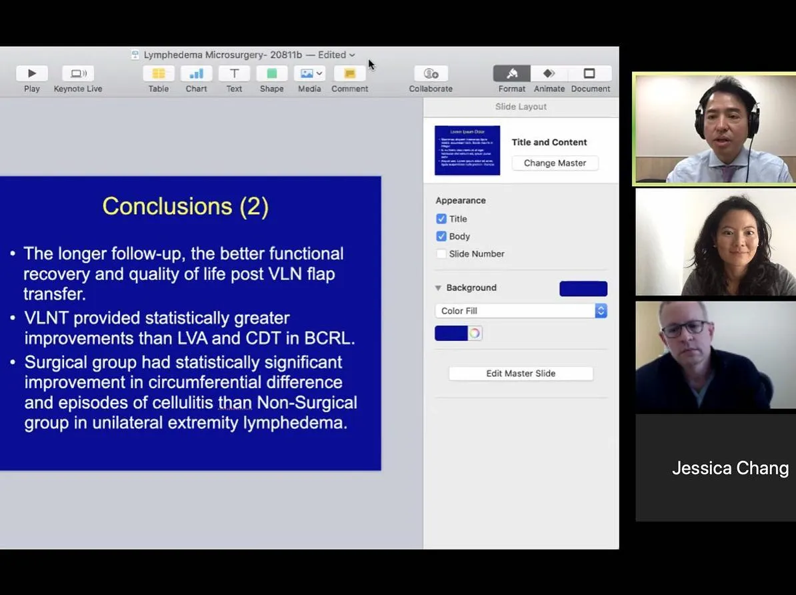The image size is (796, 595).
Task: Switch to the Animate tab
Action: (549, 74)
